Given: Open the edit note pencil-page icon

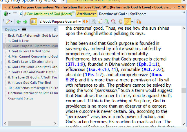Looking at the screenshot, I should [x=8, y=22].
